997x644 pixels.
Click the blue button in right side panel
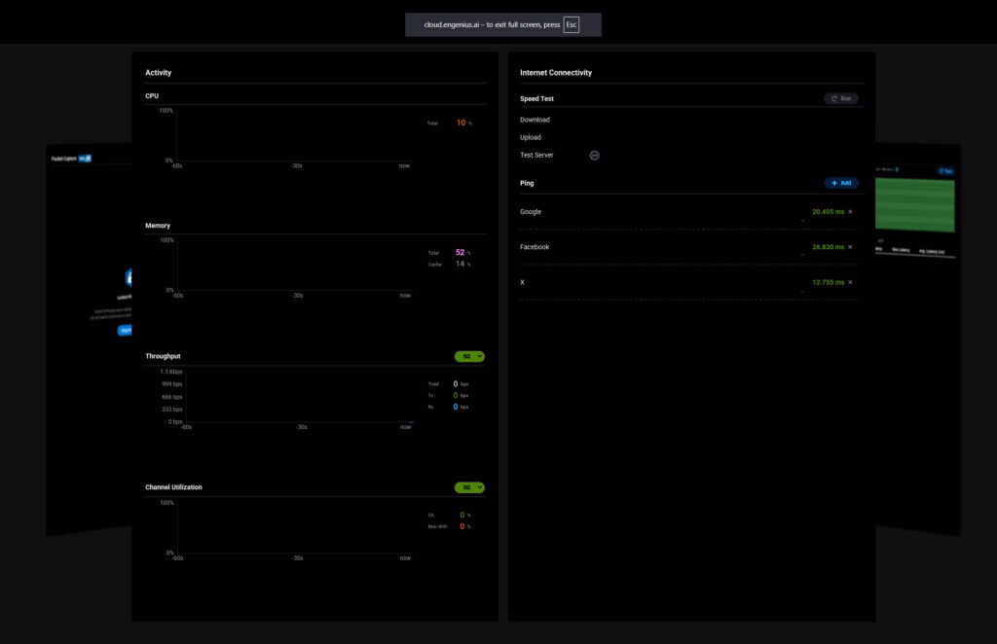944,171
